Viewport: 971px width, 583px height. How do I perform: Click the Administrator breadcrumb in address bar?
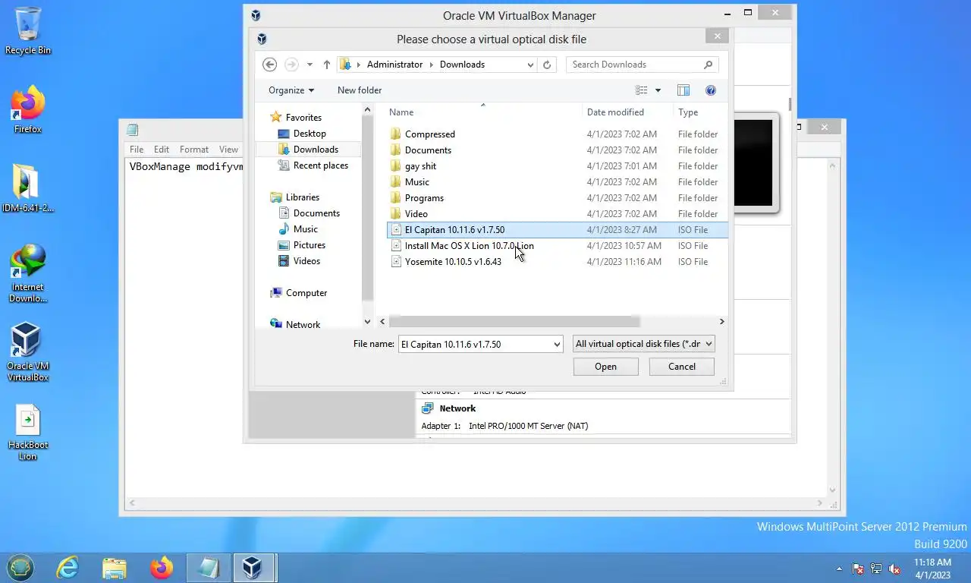[394, 65]
